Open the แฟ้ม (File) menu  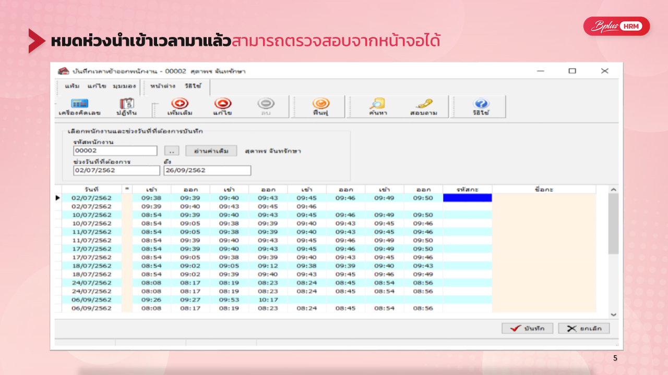(72, 86)
